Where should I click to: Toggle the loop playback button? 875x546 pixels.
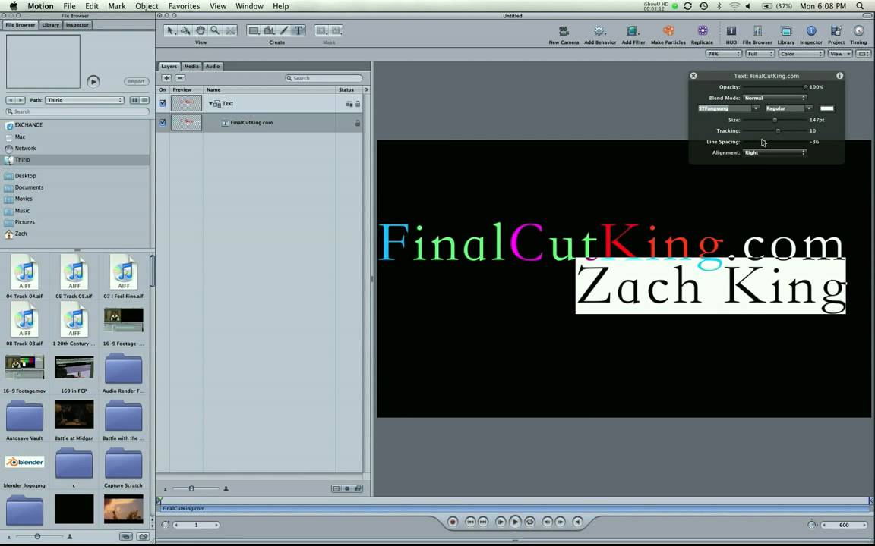coord(529,522)
